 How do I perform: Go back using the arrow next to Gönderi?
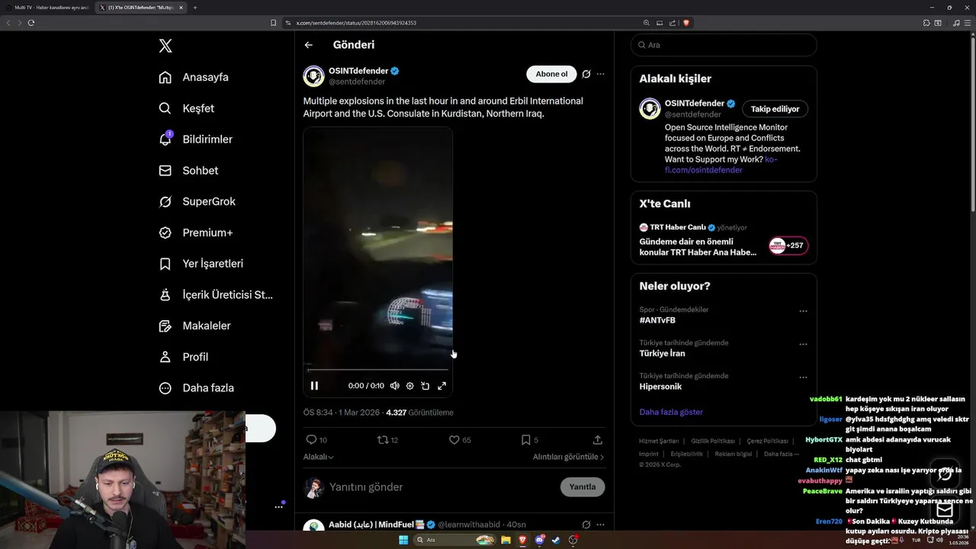coord(309,45)
